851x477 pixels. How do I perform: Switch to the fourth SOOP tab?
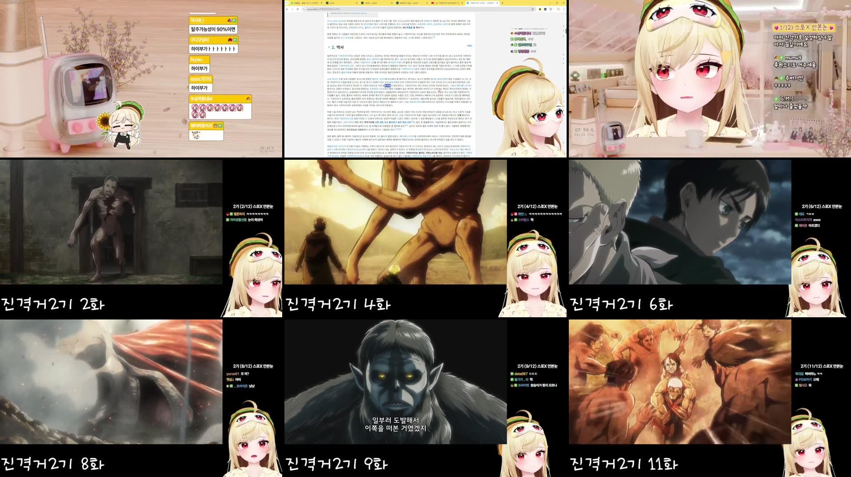click(x=412, y=3)
